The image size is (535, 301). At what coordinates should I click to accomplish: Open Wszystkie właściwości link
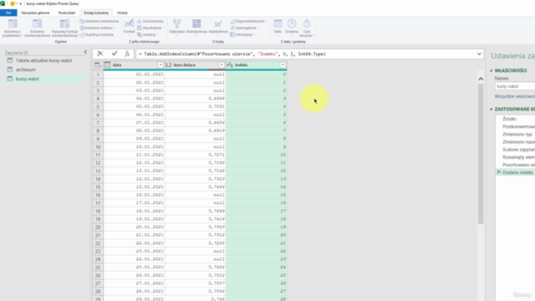pyautogui.click(x=515, y=96)
